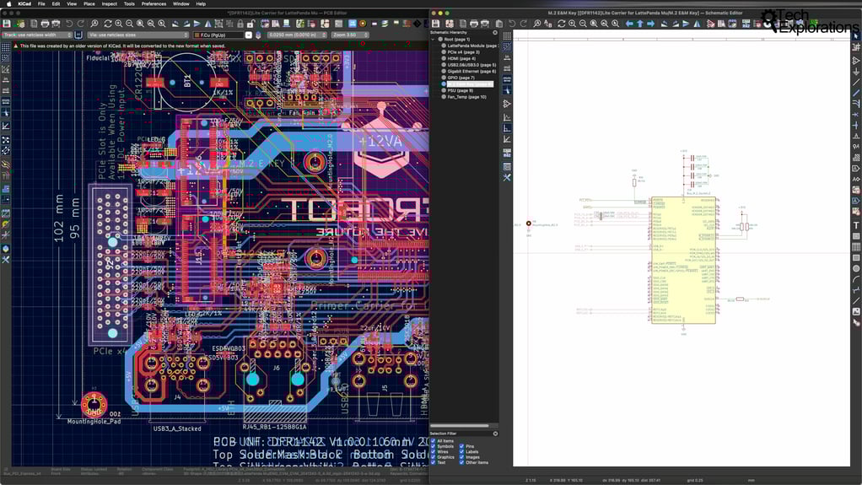Open Zoom 3.50 dropdown
Screen dimensions: 862x485
tap(350, 35)
